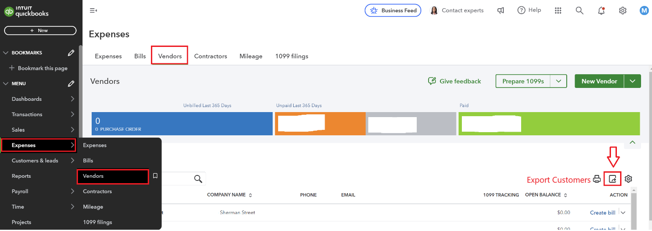This screenshot has width=652, height=231.
Task: Click the Sherman Street company name cell
Action: tap(238, 213)
